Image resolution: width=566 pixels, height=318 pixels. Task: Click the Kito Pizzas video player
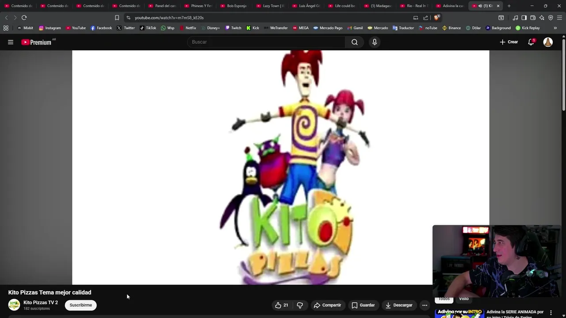point(281,167)
